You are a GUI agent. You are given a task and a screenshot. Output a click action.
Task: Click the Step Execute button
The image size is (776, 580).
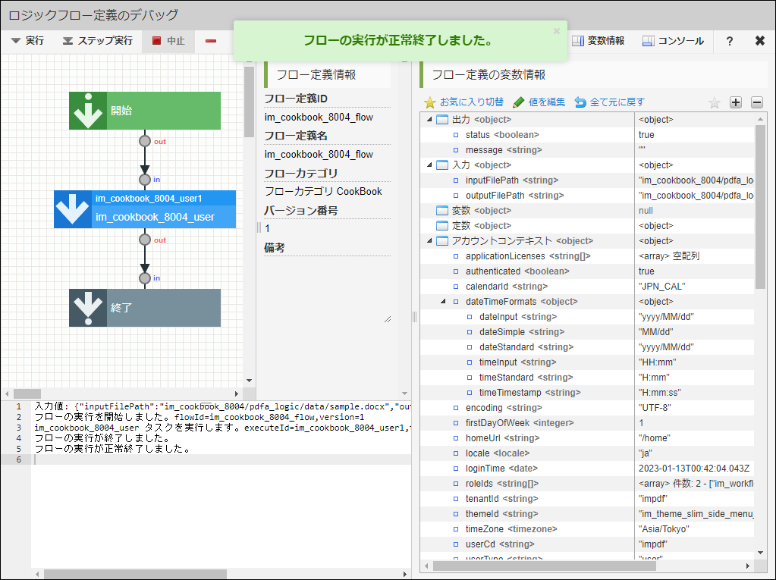coord(97,41)
